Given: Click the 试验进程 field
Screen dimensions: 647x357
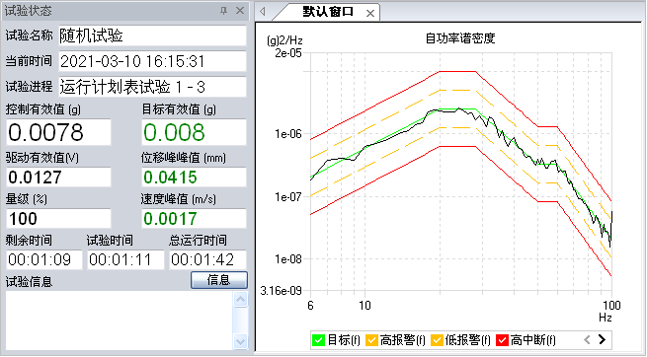Looking at the screenshot, I should pos(152,87).
